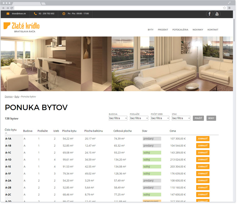Viewport: 237px width, 205px height.
Task: Click the bookmark star icon in address bar
Action: click(224, 8)
